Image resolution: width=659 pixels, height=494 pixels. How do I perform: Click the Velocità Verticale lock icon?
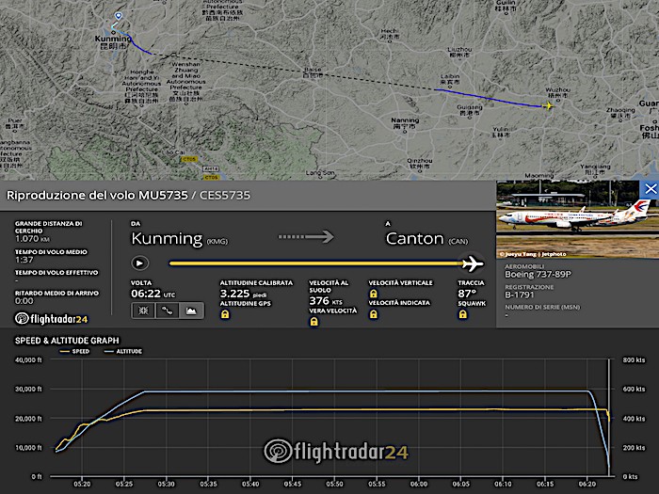tap(373, 294)
